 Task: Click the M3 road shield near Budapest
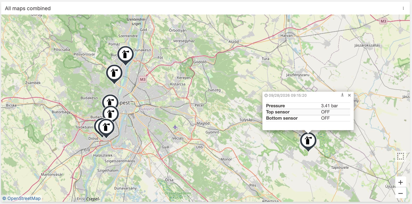click(x=143, y=79)
